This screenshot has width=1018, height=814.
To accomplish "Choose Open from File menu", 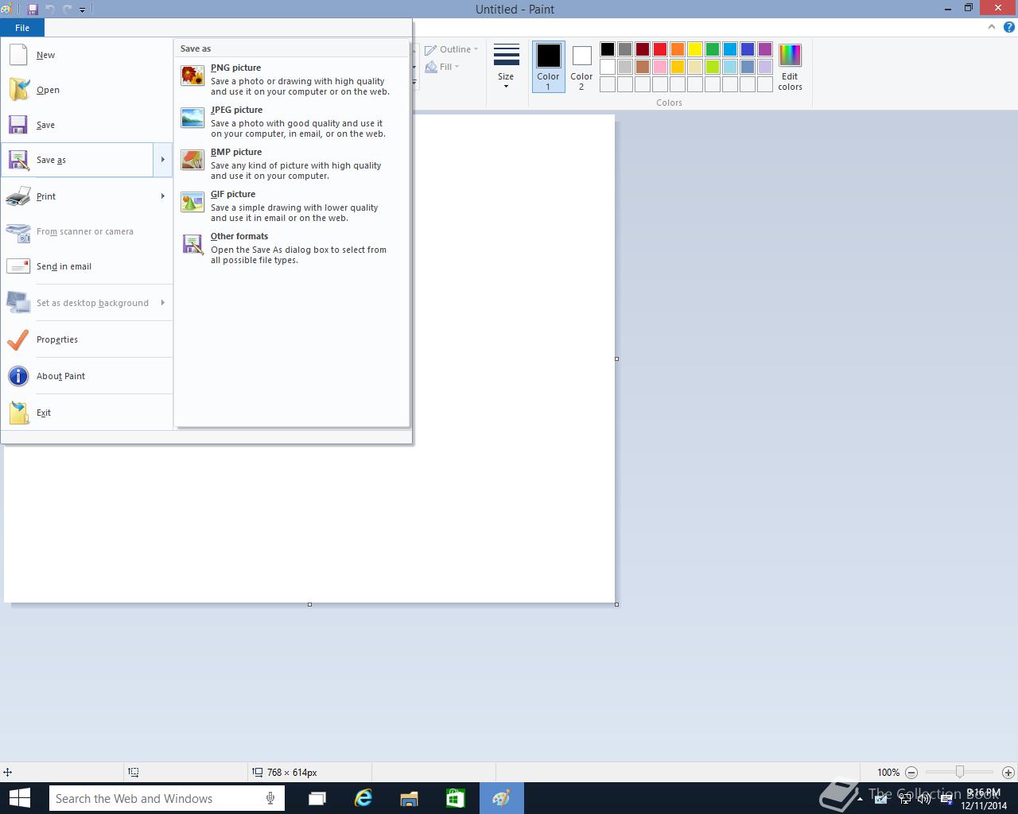I will pos(87,90).
